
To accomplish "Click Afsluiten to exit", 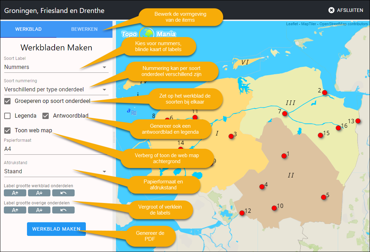I will click(x=345, y=10).
